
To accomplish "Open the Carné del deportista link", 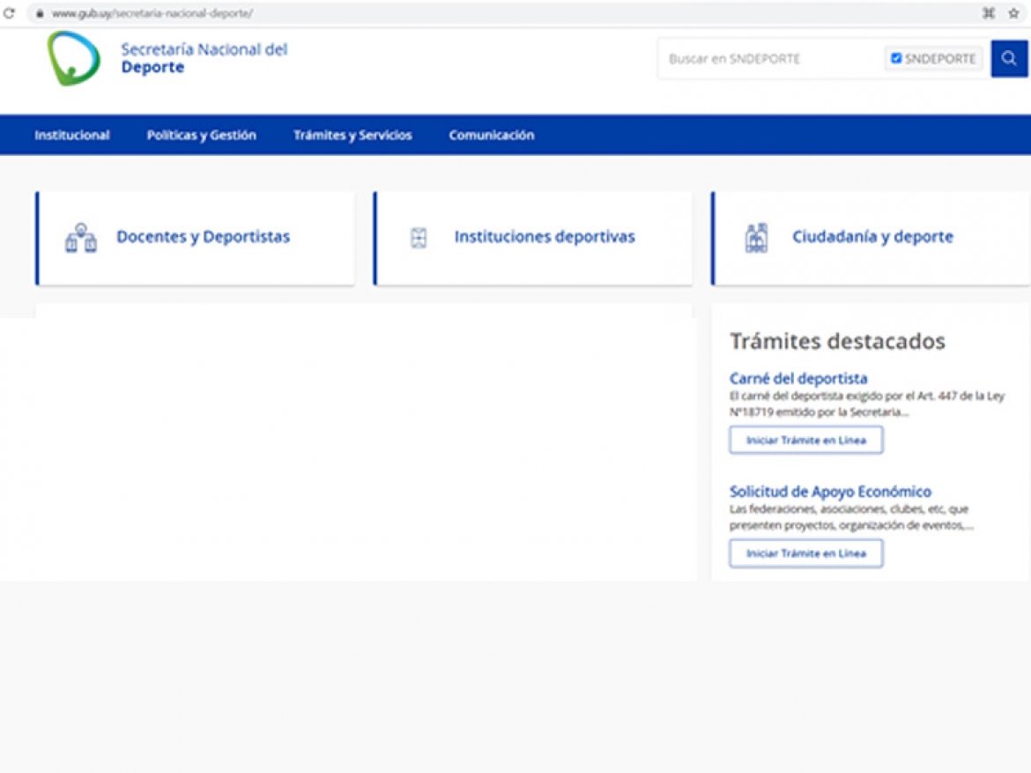I will pyautogui.click(x=797, y=379).
